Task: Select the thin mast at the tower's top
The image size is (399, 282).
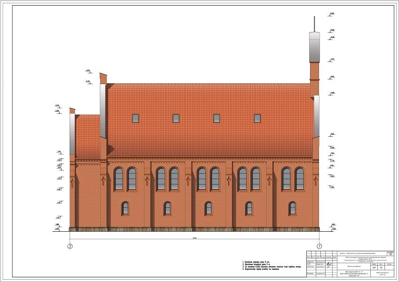Action: [x=314, y=23]
